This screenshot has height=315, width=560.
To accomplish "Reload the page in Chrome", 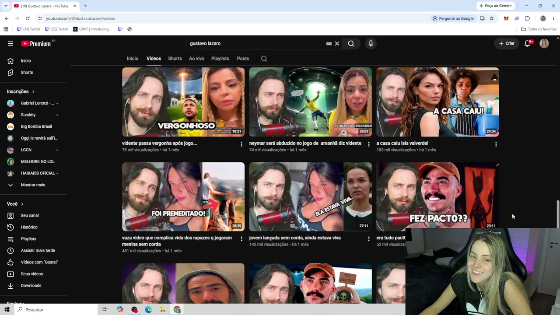I will (x=28, y=18).
